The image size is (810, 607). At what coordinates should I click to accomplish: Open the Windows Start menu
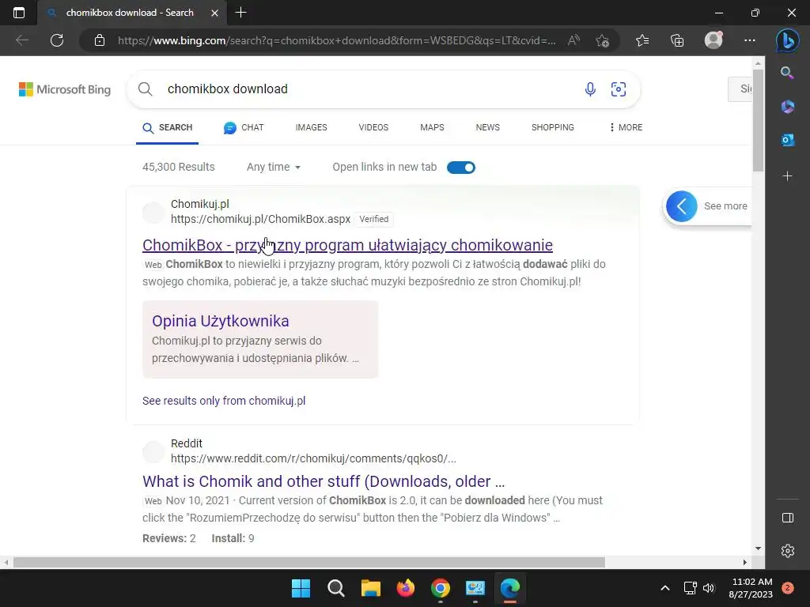[301, 588]
